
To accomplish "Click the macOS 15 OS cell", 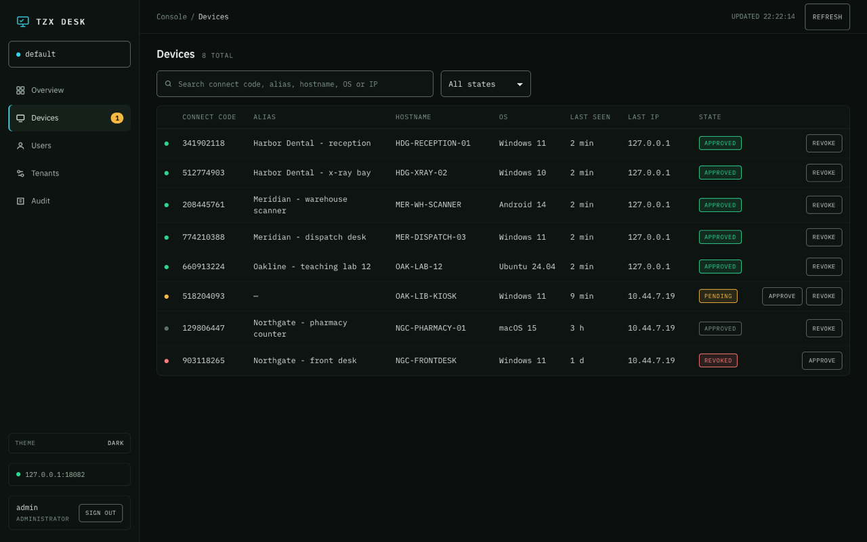I will [x=517, y=329].
